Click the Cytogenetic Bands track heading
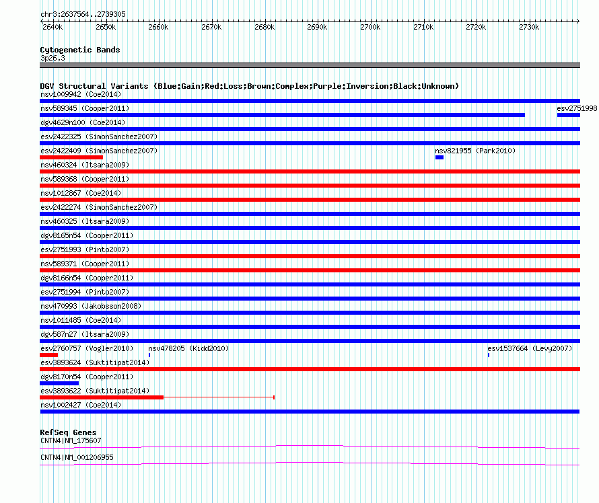The width and height of the screenshot is (599, 503). pyautogui.click(x=80, y=50)
